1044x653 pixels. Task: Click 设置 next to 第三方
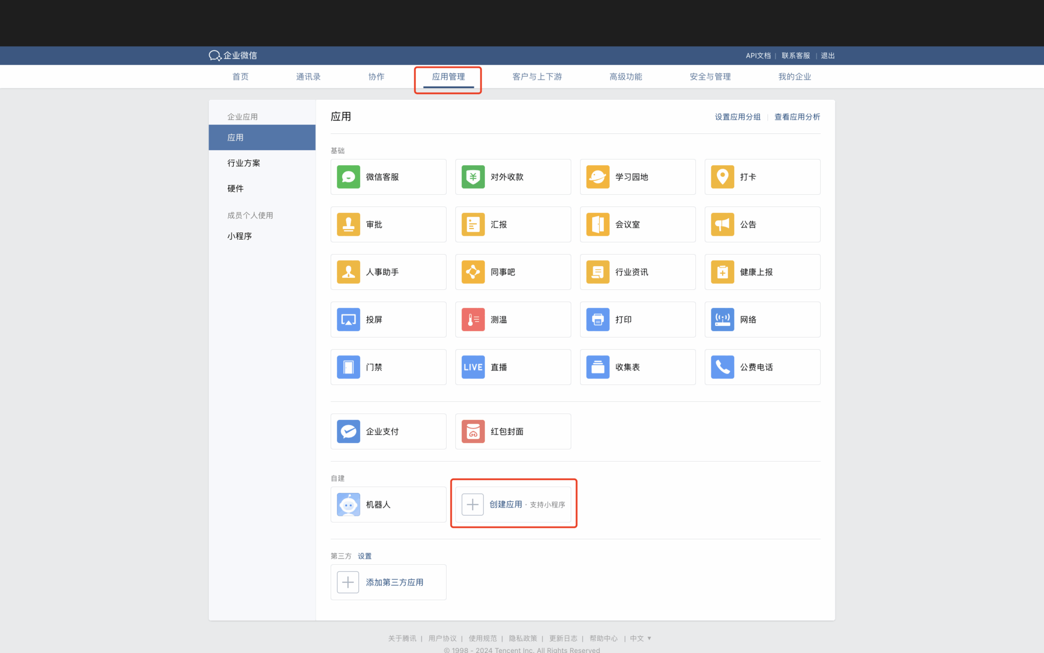pyautogui.click(x=364, y=556)
